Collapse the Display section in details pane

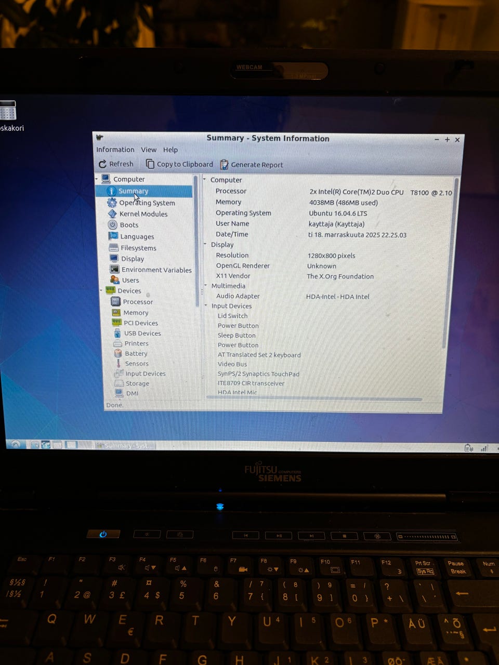tap(206, 244)
